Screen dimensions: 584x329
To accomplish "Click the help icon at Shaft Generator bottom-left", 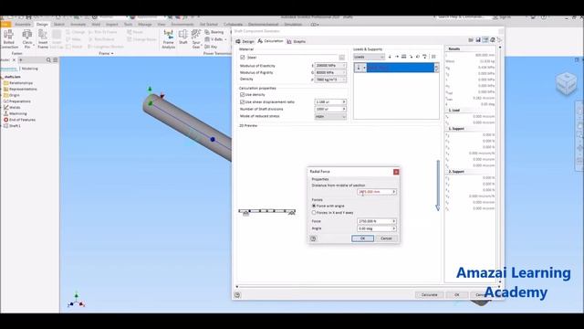I will pyautogui.click(x=237, y=295).
